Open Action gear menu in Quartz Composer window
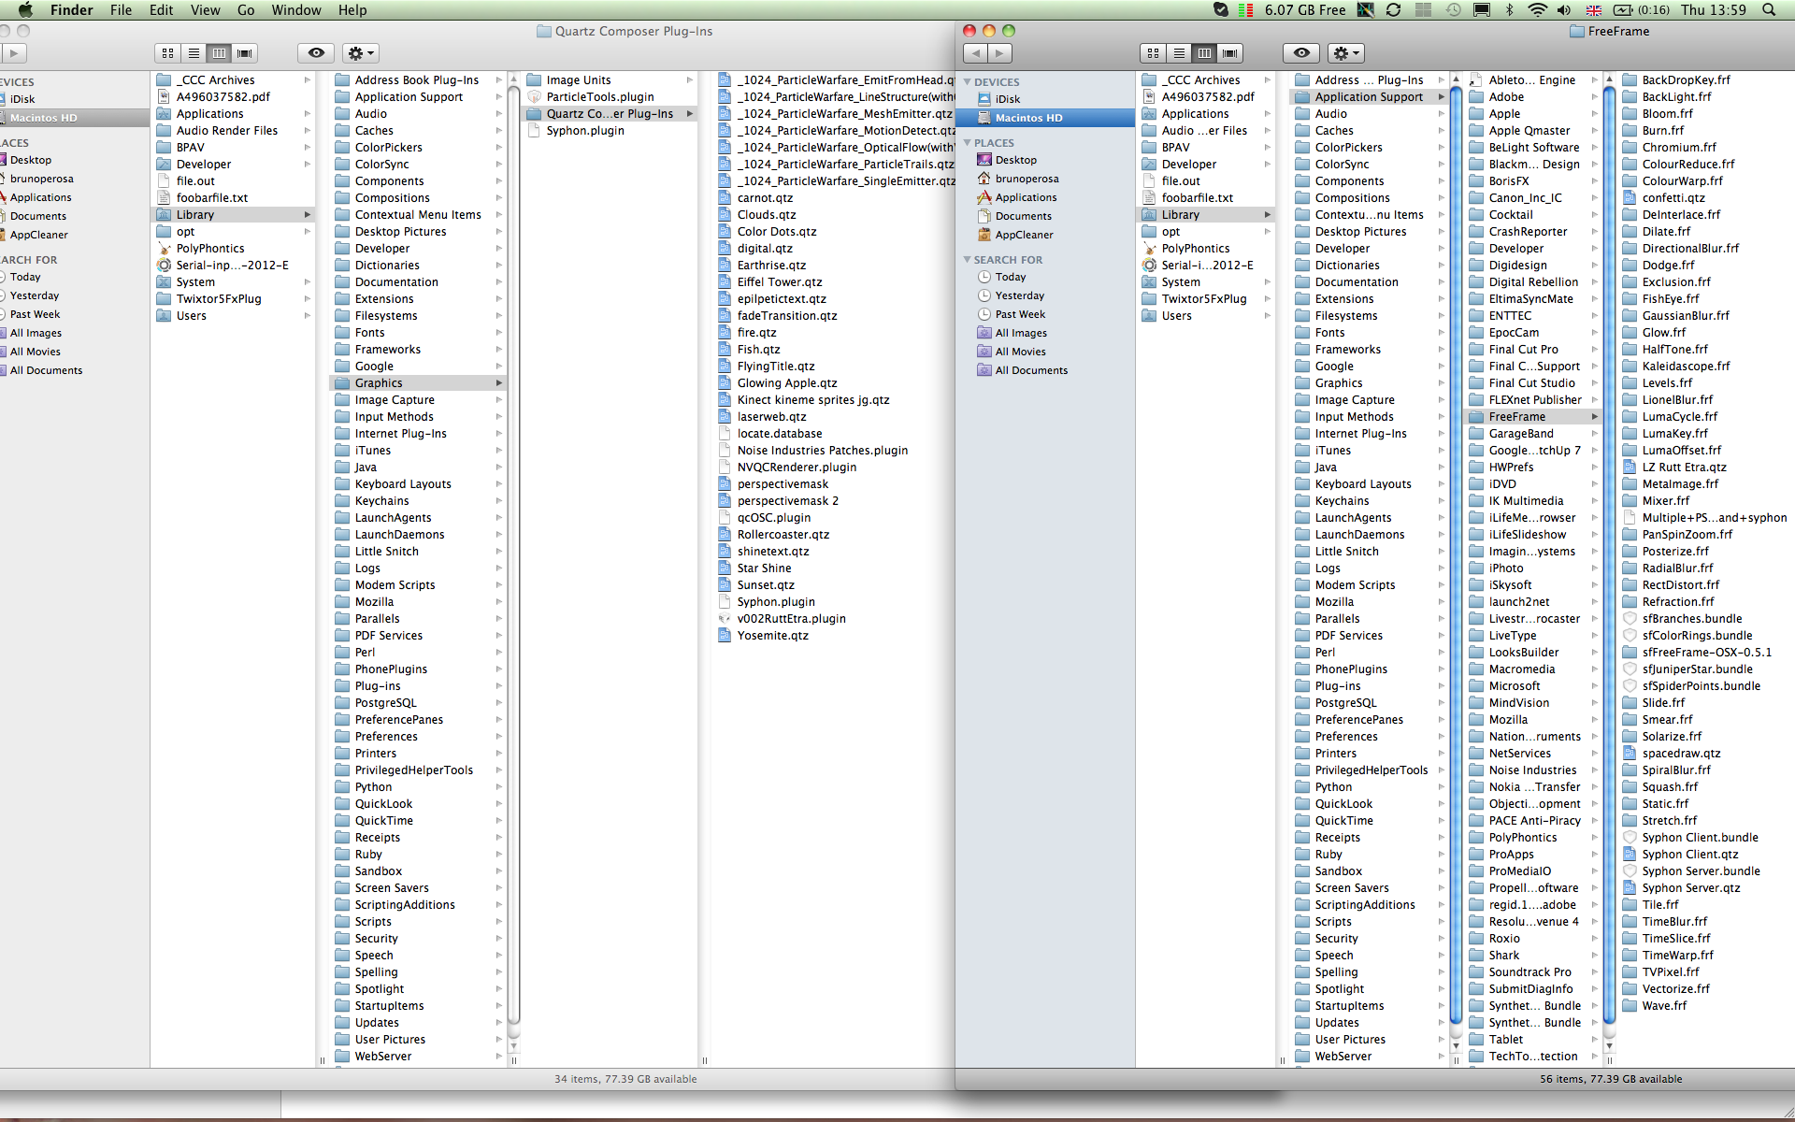The image size is (1795, 1122). [361, 53]
